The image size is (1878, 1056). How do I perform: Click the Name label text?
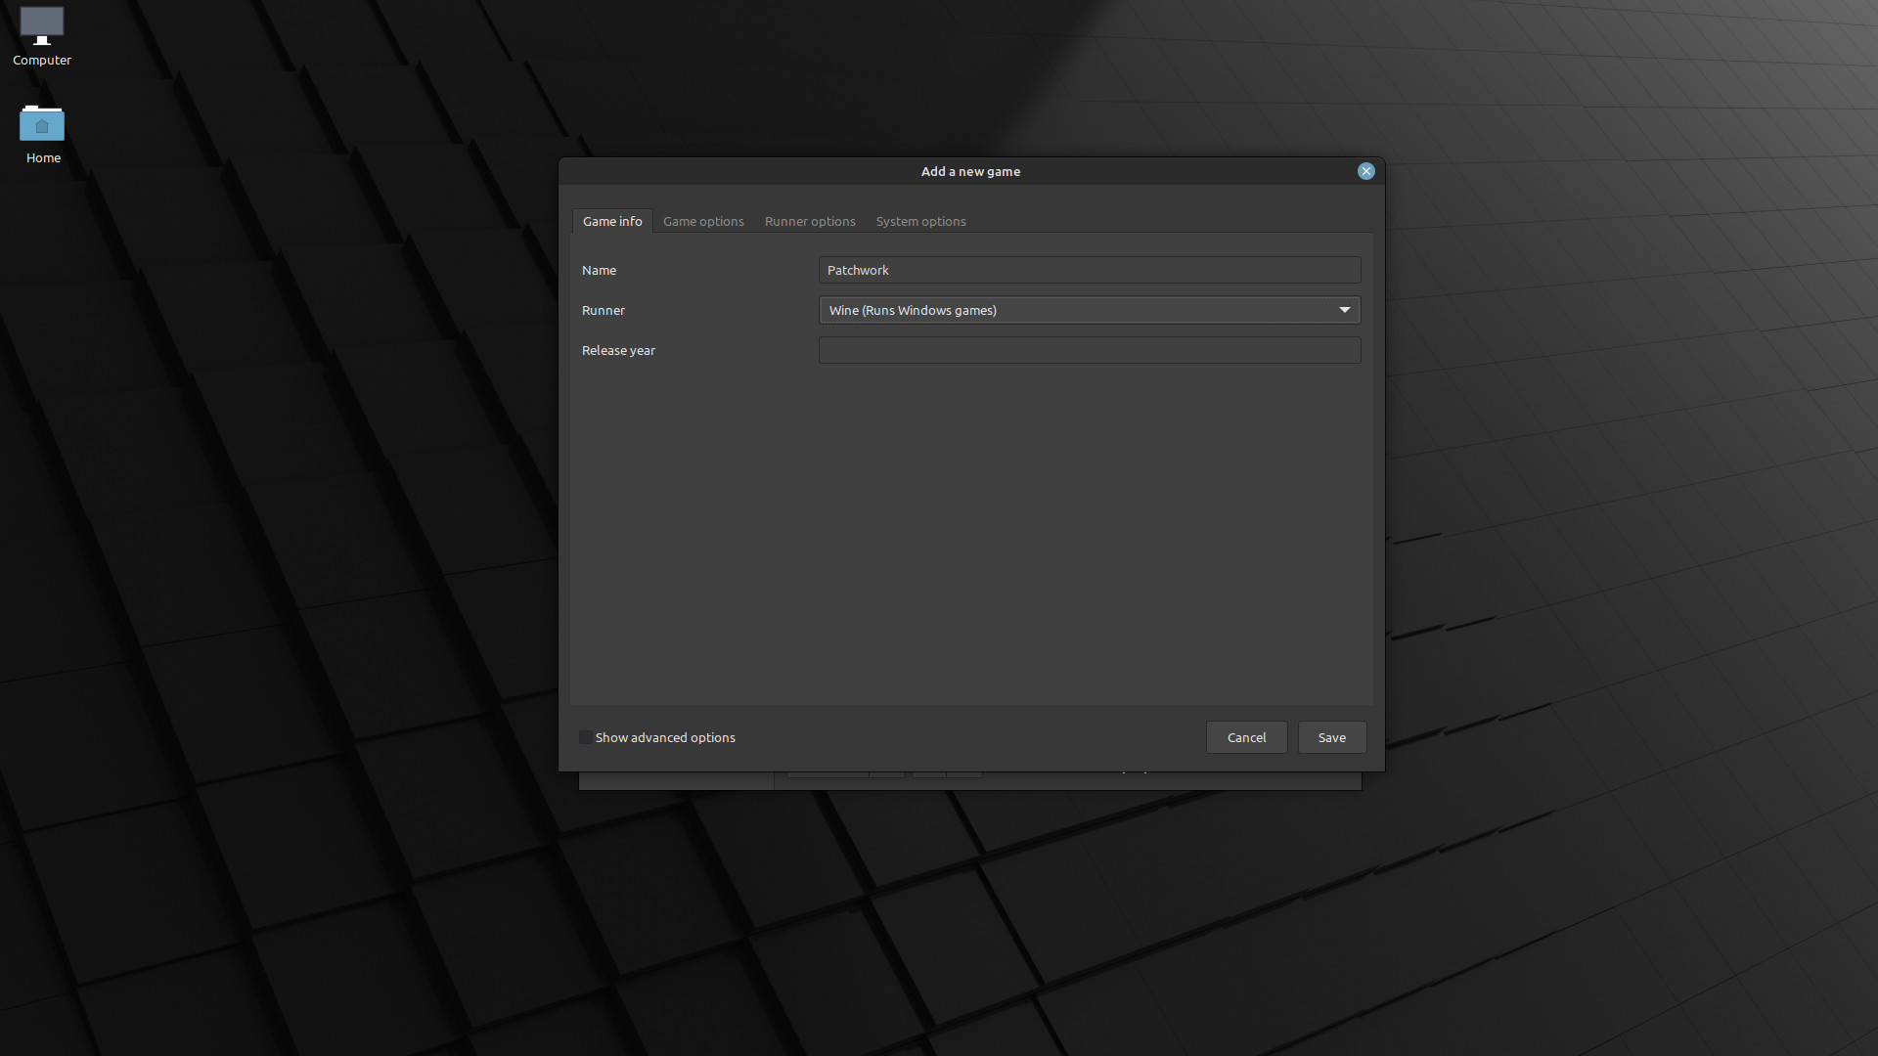tap(599, 270)
